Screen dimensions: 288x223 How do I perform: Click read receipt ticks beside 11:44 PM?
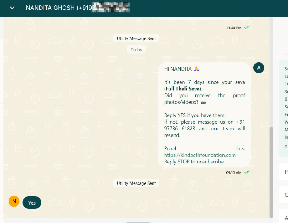[247, 27]
